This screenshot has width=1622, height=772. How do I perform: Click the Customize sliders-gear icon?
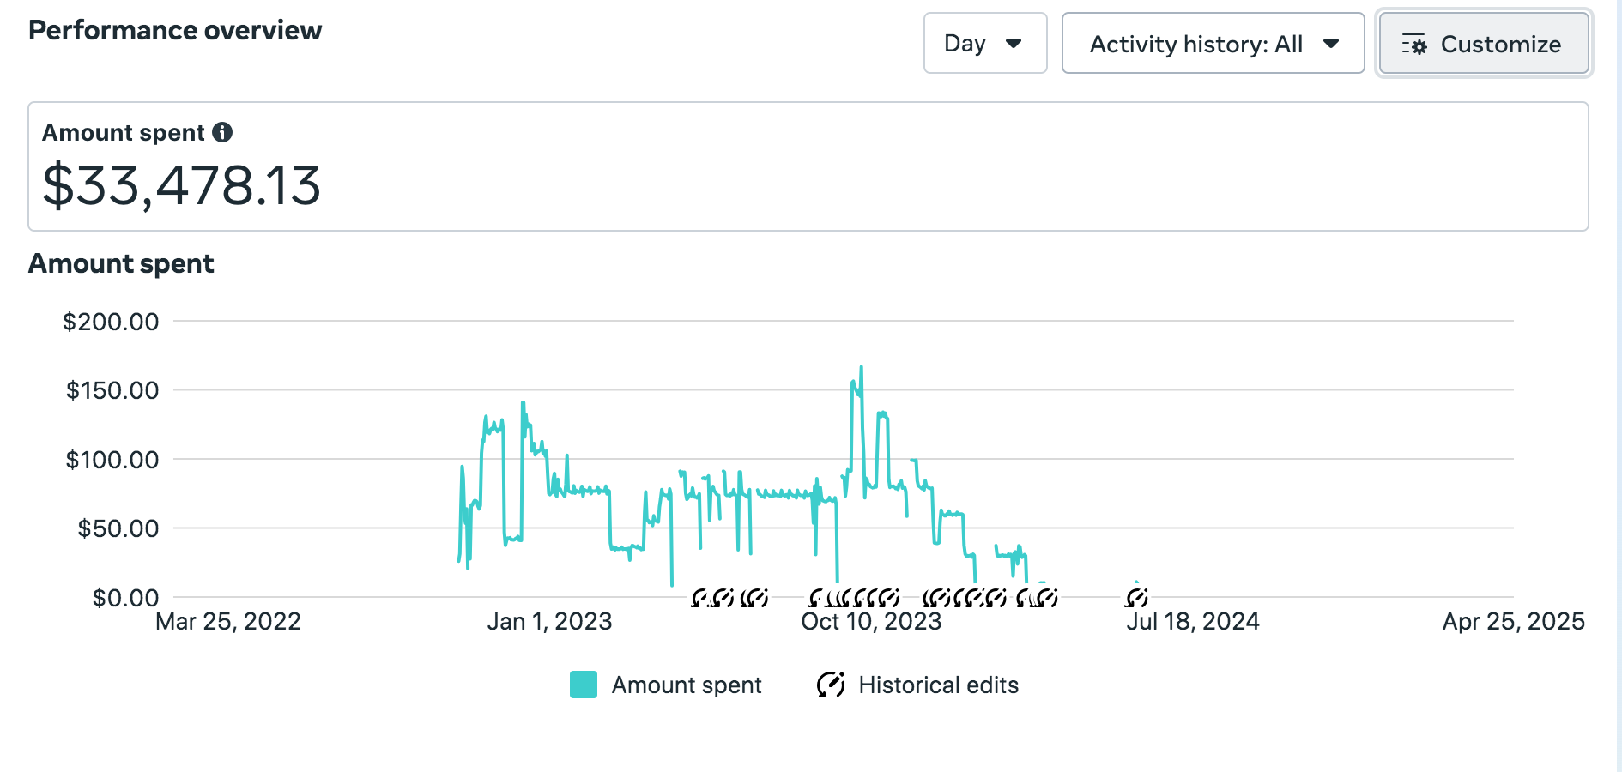click(x=1413, y=45)
